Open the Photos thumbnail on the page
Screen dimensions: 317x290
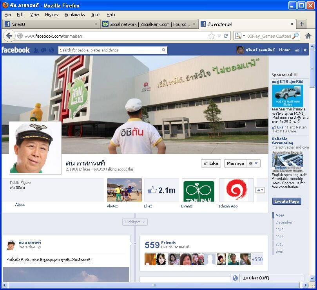(124, 190)
